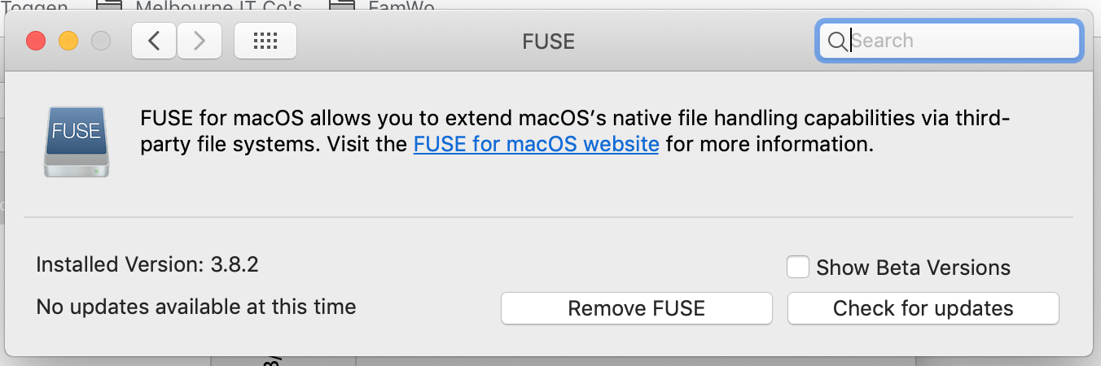Click the FUSE window title
Viewport: 1101px width, 366px height.
tap(549, 41)
